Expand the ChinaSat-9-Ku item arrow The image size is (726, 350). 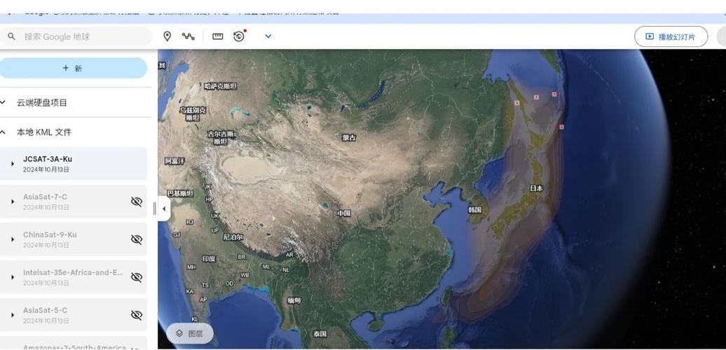pos(13,239)
